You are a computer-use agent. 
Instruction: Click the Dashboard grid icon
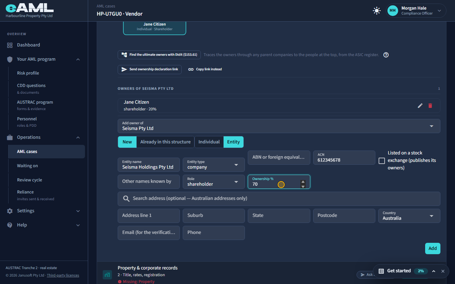point(10,45)
